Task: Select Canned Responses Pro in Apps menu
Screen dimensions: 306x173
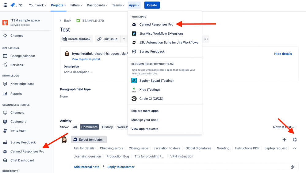Action: (x=165, y=24)
